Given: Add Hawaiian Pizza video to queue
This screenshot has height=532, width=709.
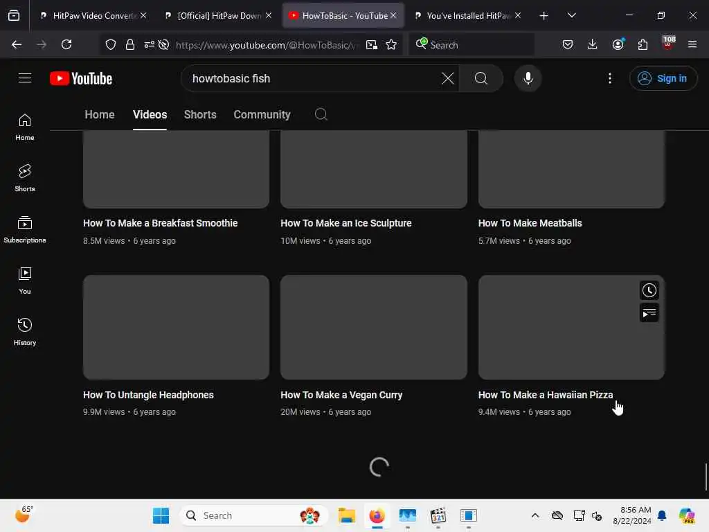Looking at the screenshot, I should click(x=649, y=313).
